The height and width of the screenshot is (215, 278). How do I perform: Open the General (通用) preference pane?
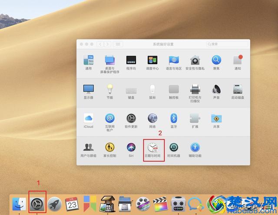click(x=89, y=62)
